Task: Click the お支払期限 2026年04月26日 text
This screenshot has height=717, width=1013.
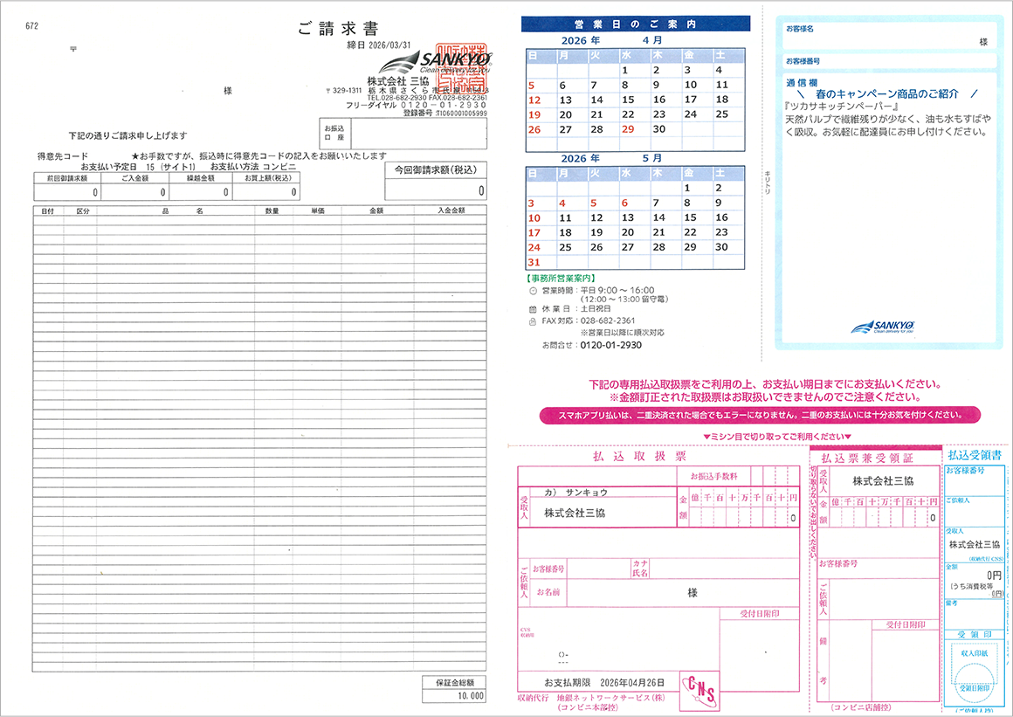Action: [x=604, y=682]
